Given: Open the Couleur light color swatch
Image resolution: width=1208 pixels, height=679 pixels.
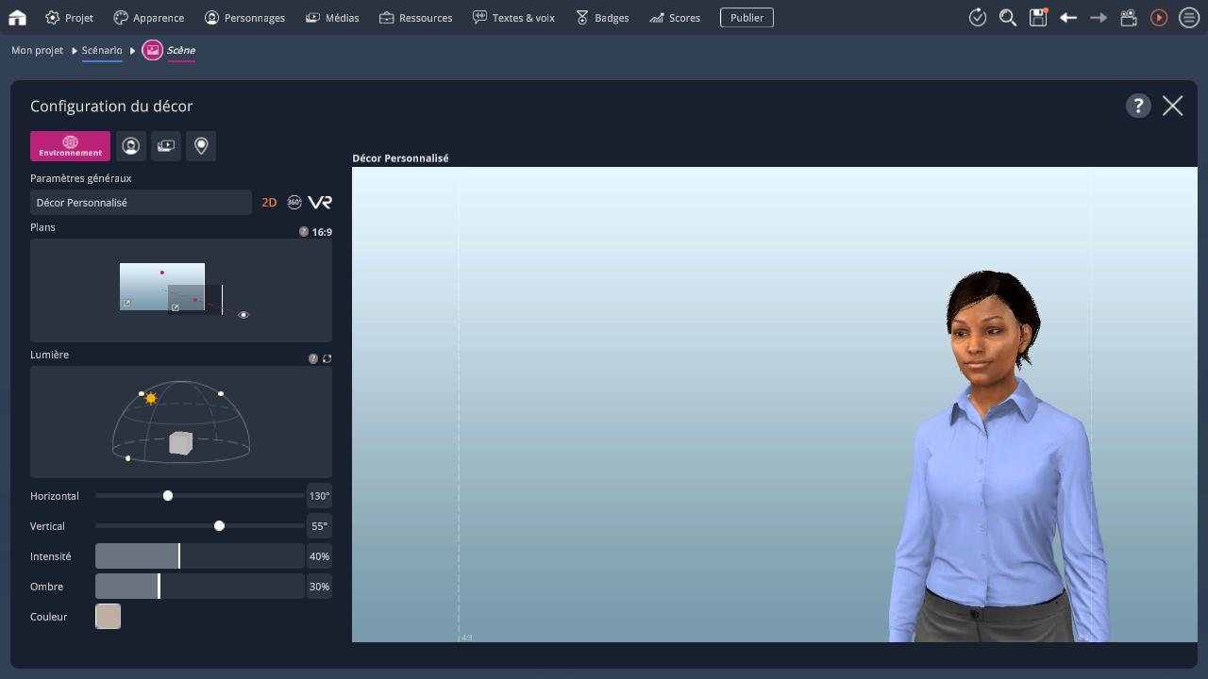Looking at the screenshot, I should pos(108,616).
